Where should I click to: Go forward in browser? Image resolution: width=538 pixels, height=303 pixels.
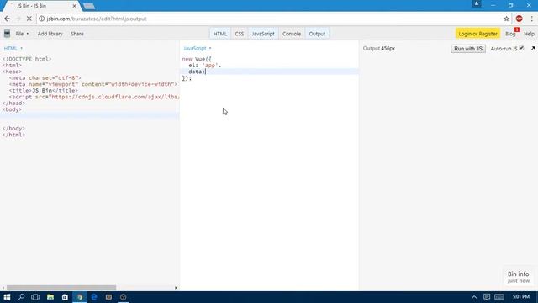coord(18,19)
